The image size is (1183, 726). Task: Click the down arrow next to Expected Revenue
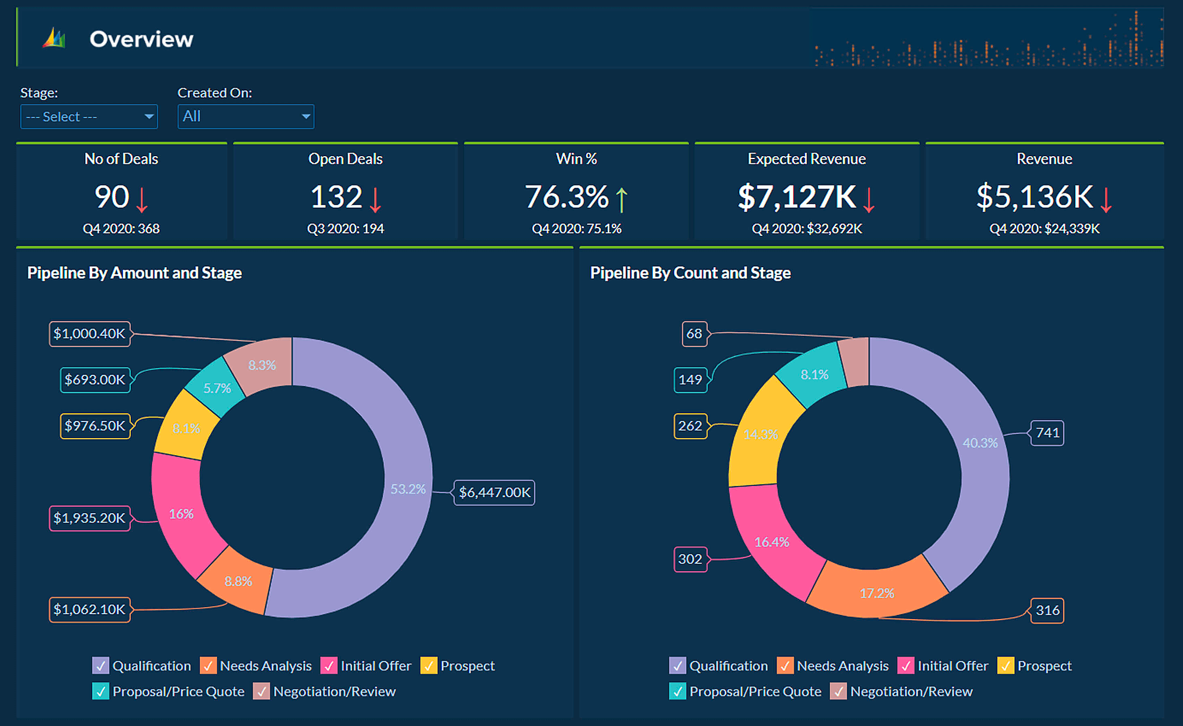click(x=868, y=200)
